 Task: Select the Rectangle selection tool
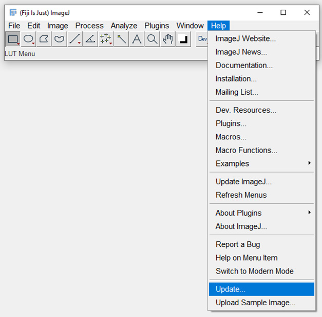point(13,39)
